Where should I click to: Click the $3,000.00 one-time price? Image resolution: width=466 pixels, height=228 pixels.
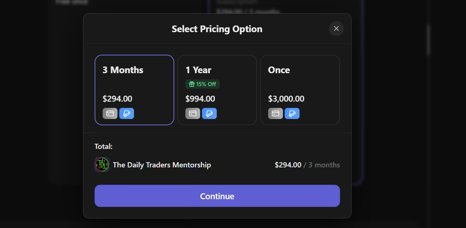(x=286, y=99)
